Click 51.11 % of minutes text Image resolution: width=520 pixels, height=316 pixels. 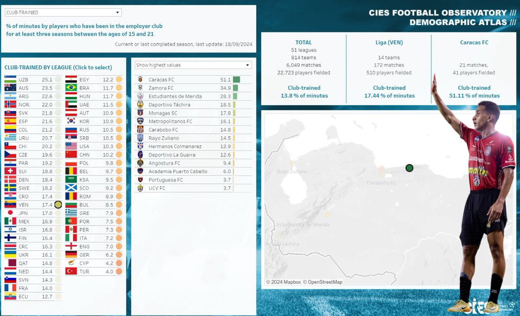[474, 95]
